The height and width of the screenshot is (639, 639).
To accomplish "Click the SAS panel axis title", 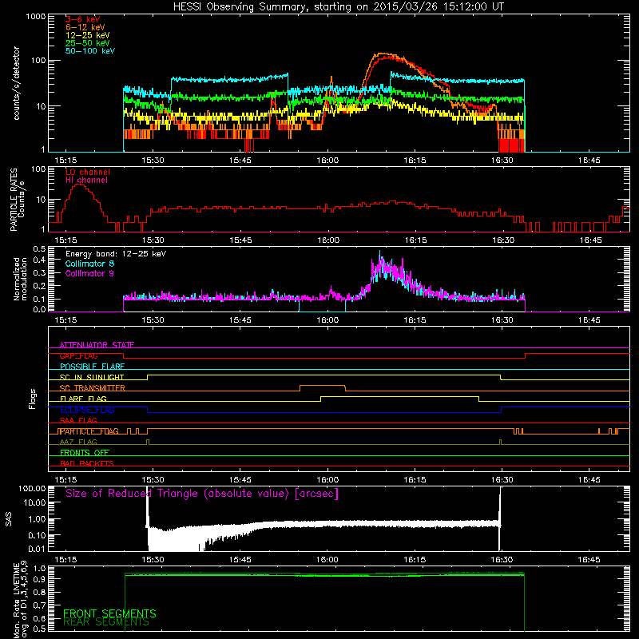I will tap(9, 519).
